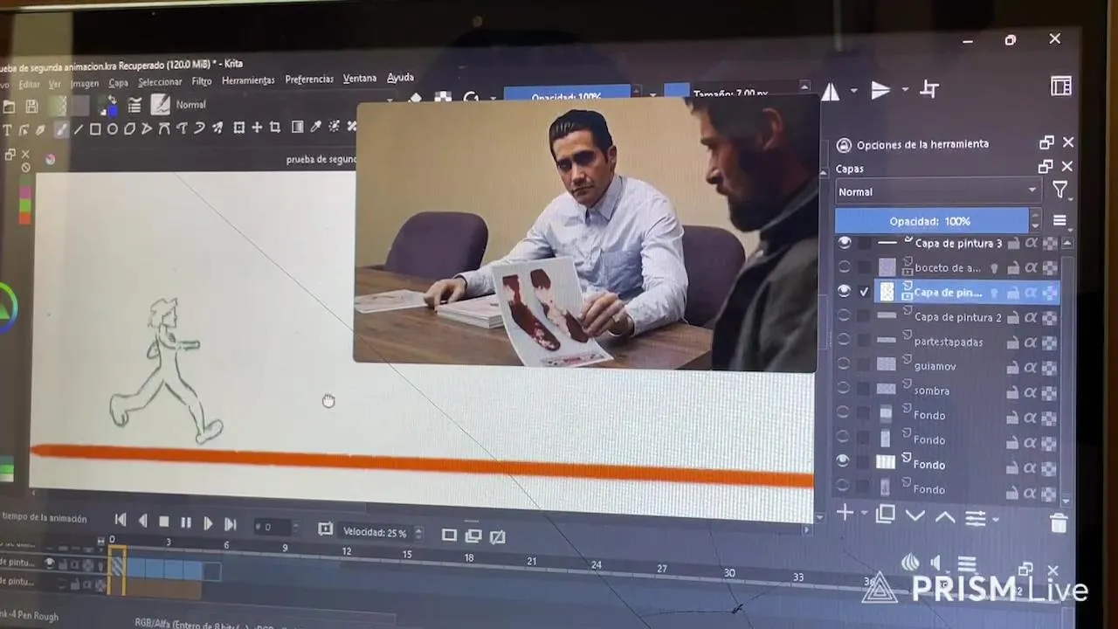The image size is (1118, 629).
Task: Delete layer with trash icon
Action: tap(1059, 523)
